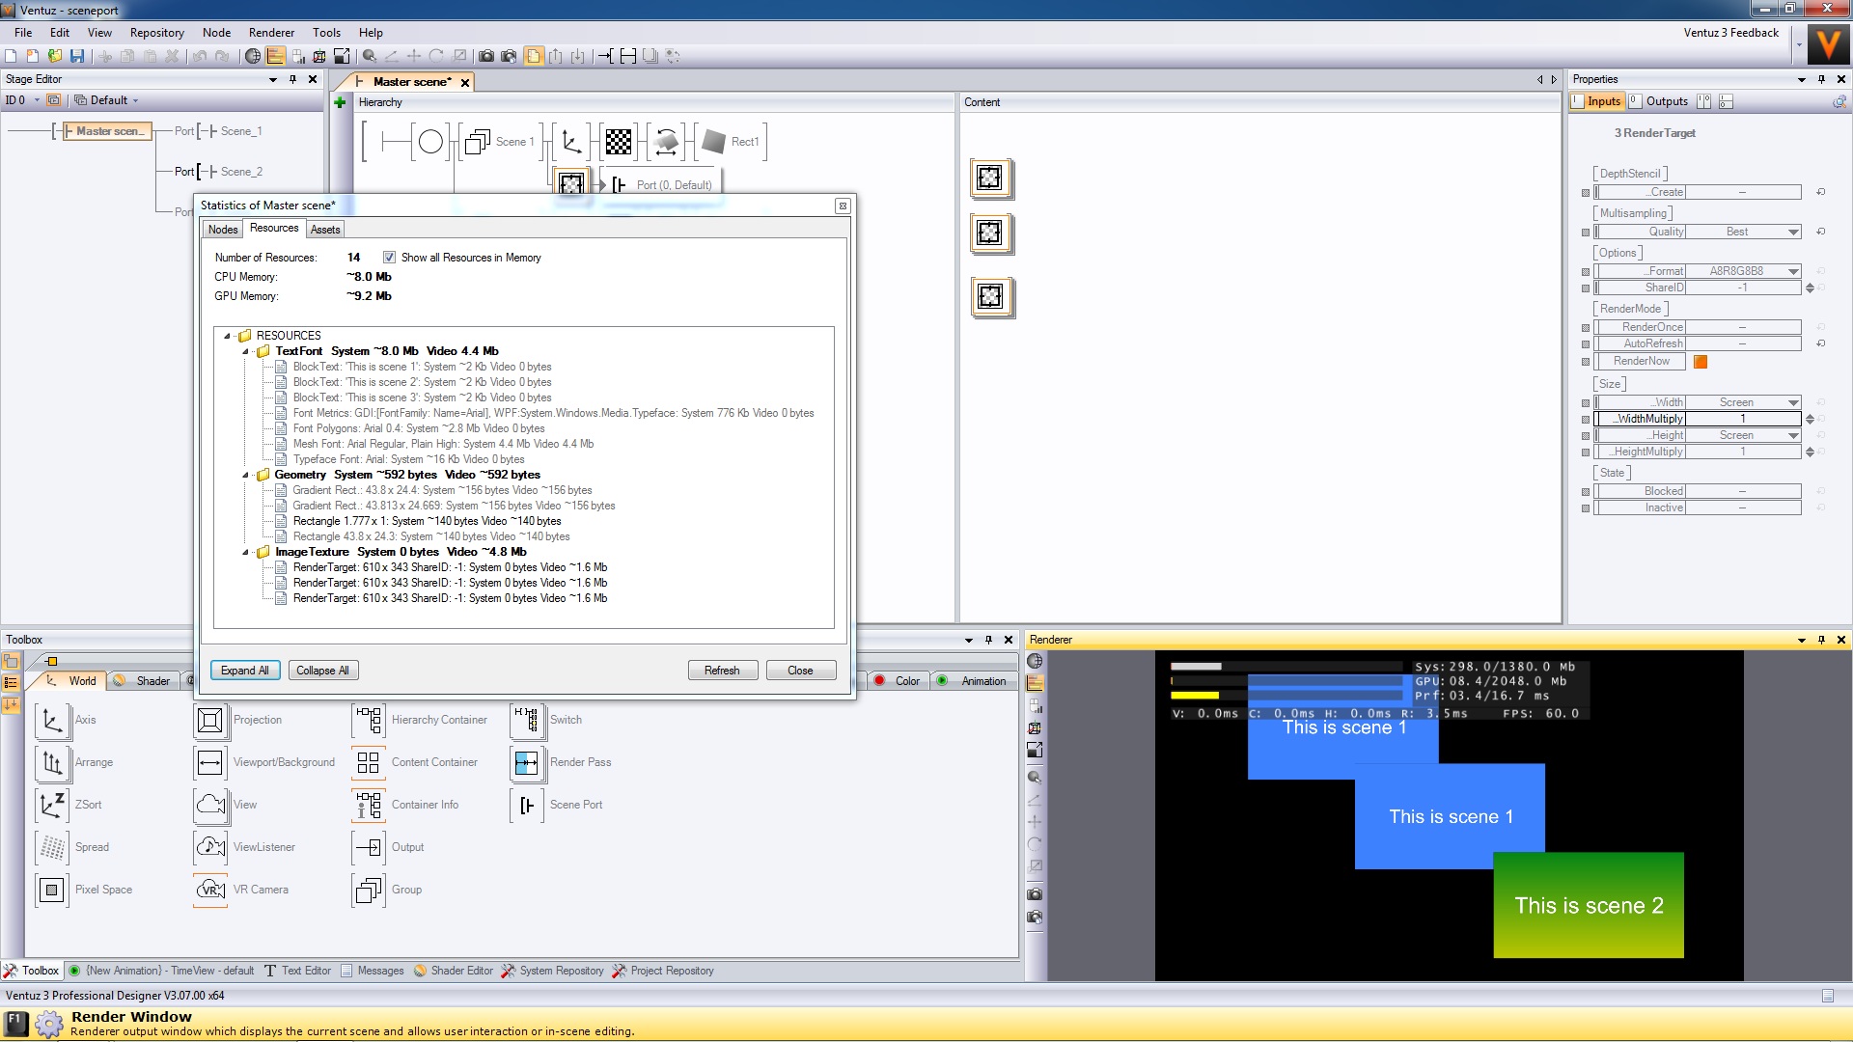Collapse the TextFont resources tree node
1853x1042 pixels.
[x=245, y=351]
